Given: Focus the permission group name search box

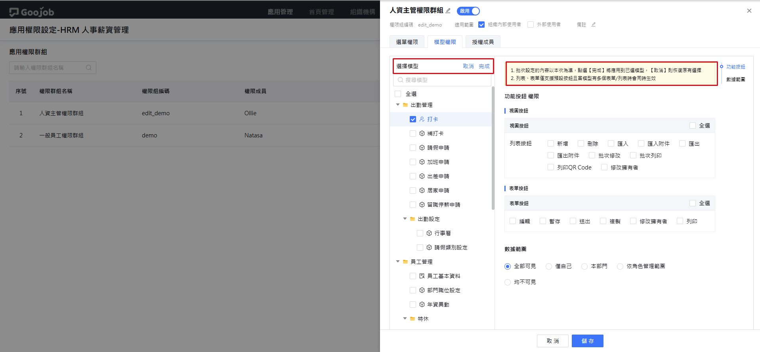Looking at the screenshot, I should click(x=53, y=68).
